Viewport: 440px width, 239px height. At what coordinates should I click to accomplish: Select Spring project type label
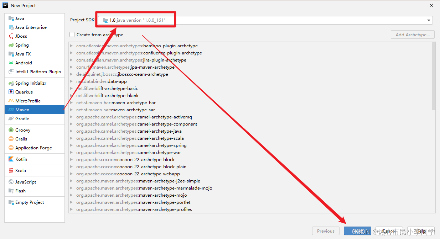[22, 45]
